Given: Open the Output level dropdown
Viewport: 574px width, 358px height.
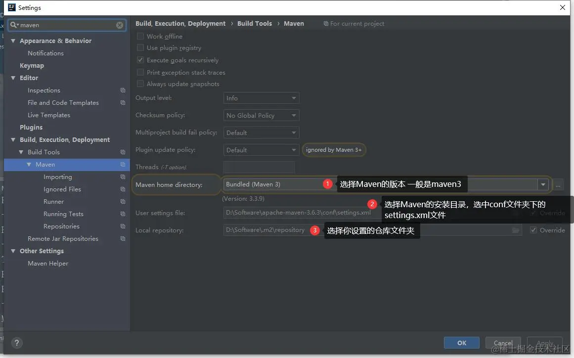Looking at the screenshot, I should (x=262, y=98).
